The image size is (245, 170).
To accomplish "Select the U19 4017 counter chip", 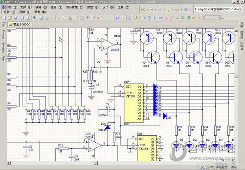I will pyautogui.click(x=134, y=103).
